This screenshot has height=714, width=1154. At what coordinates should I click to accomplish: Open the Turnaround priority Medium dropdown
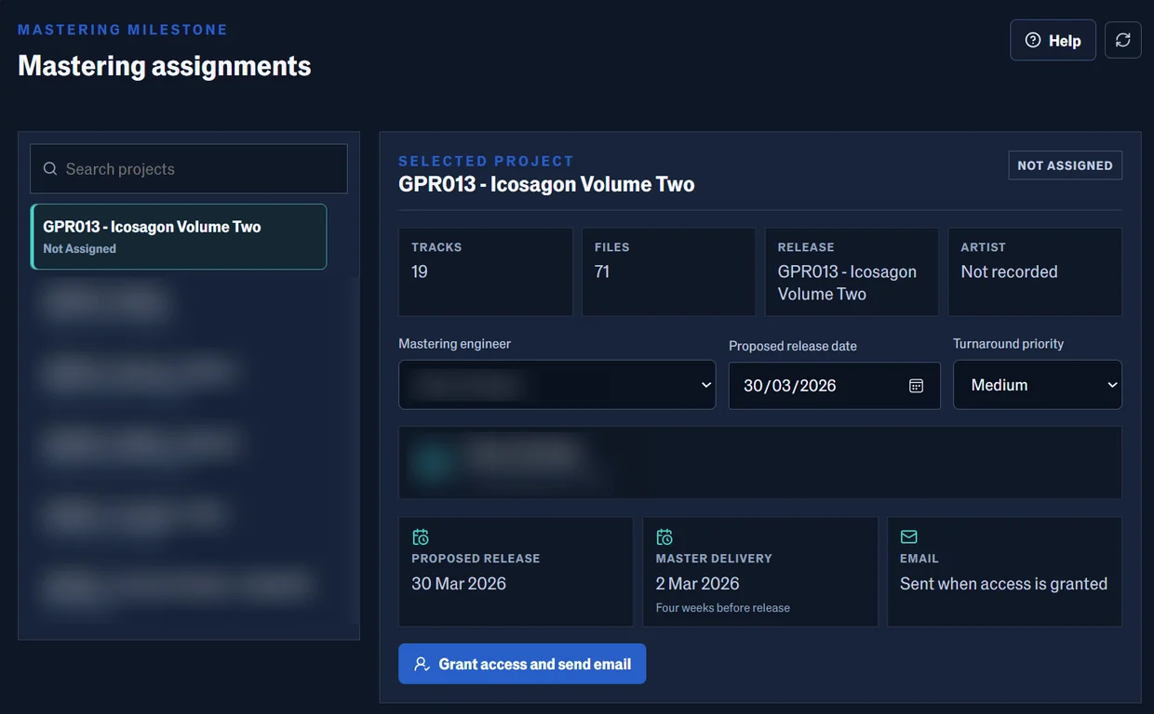(1038, 385)
